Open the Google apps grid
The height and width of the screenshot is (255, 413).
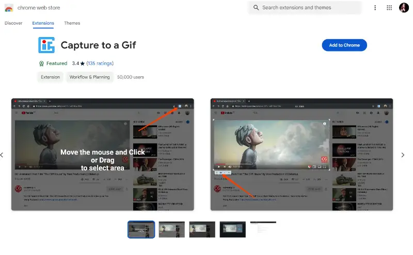(389, 8)
